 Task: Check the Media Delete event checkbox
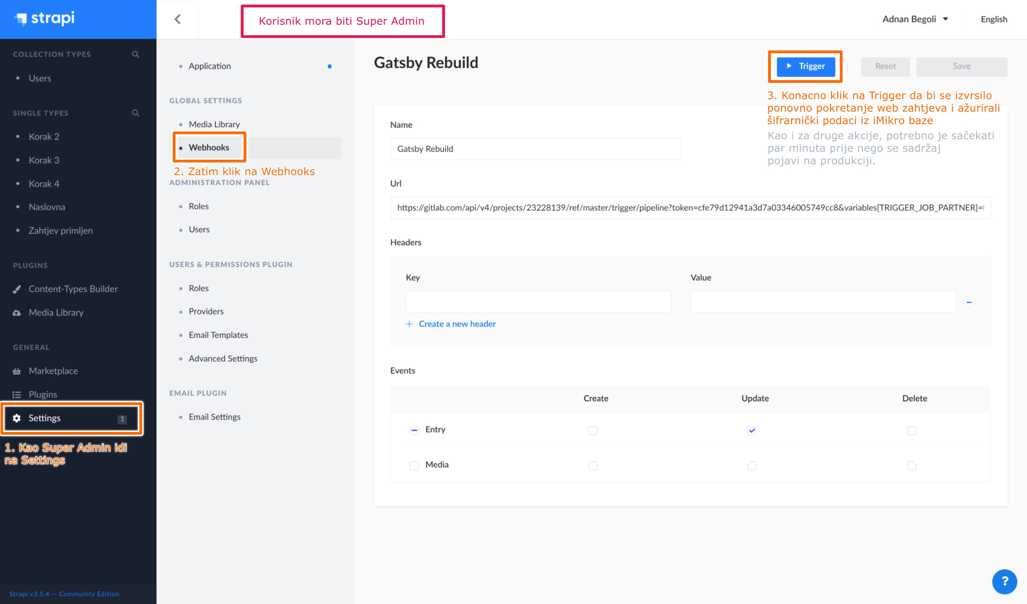click(x=911, y=465)
